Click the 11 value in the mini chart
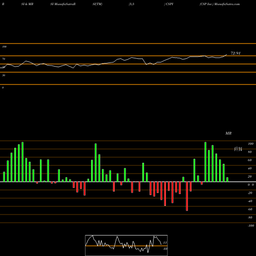This screenshot has height=256, width=256. (x=165, y=243)
